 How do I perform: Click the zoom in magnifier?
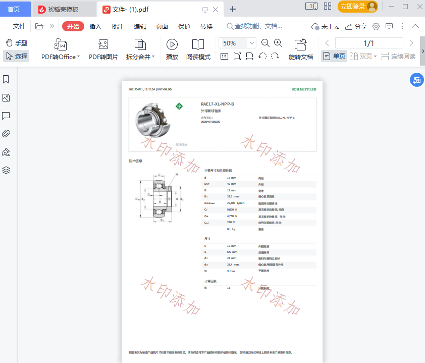(278, 43)
